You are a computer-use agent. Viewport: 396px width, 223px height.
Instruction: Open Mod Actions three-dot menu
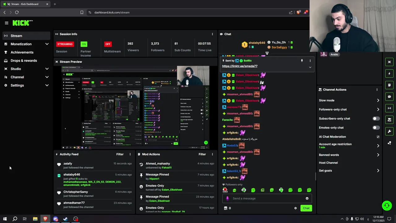(212, 154)
